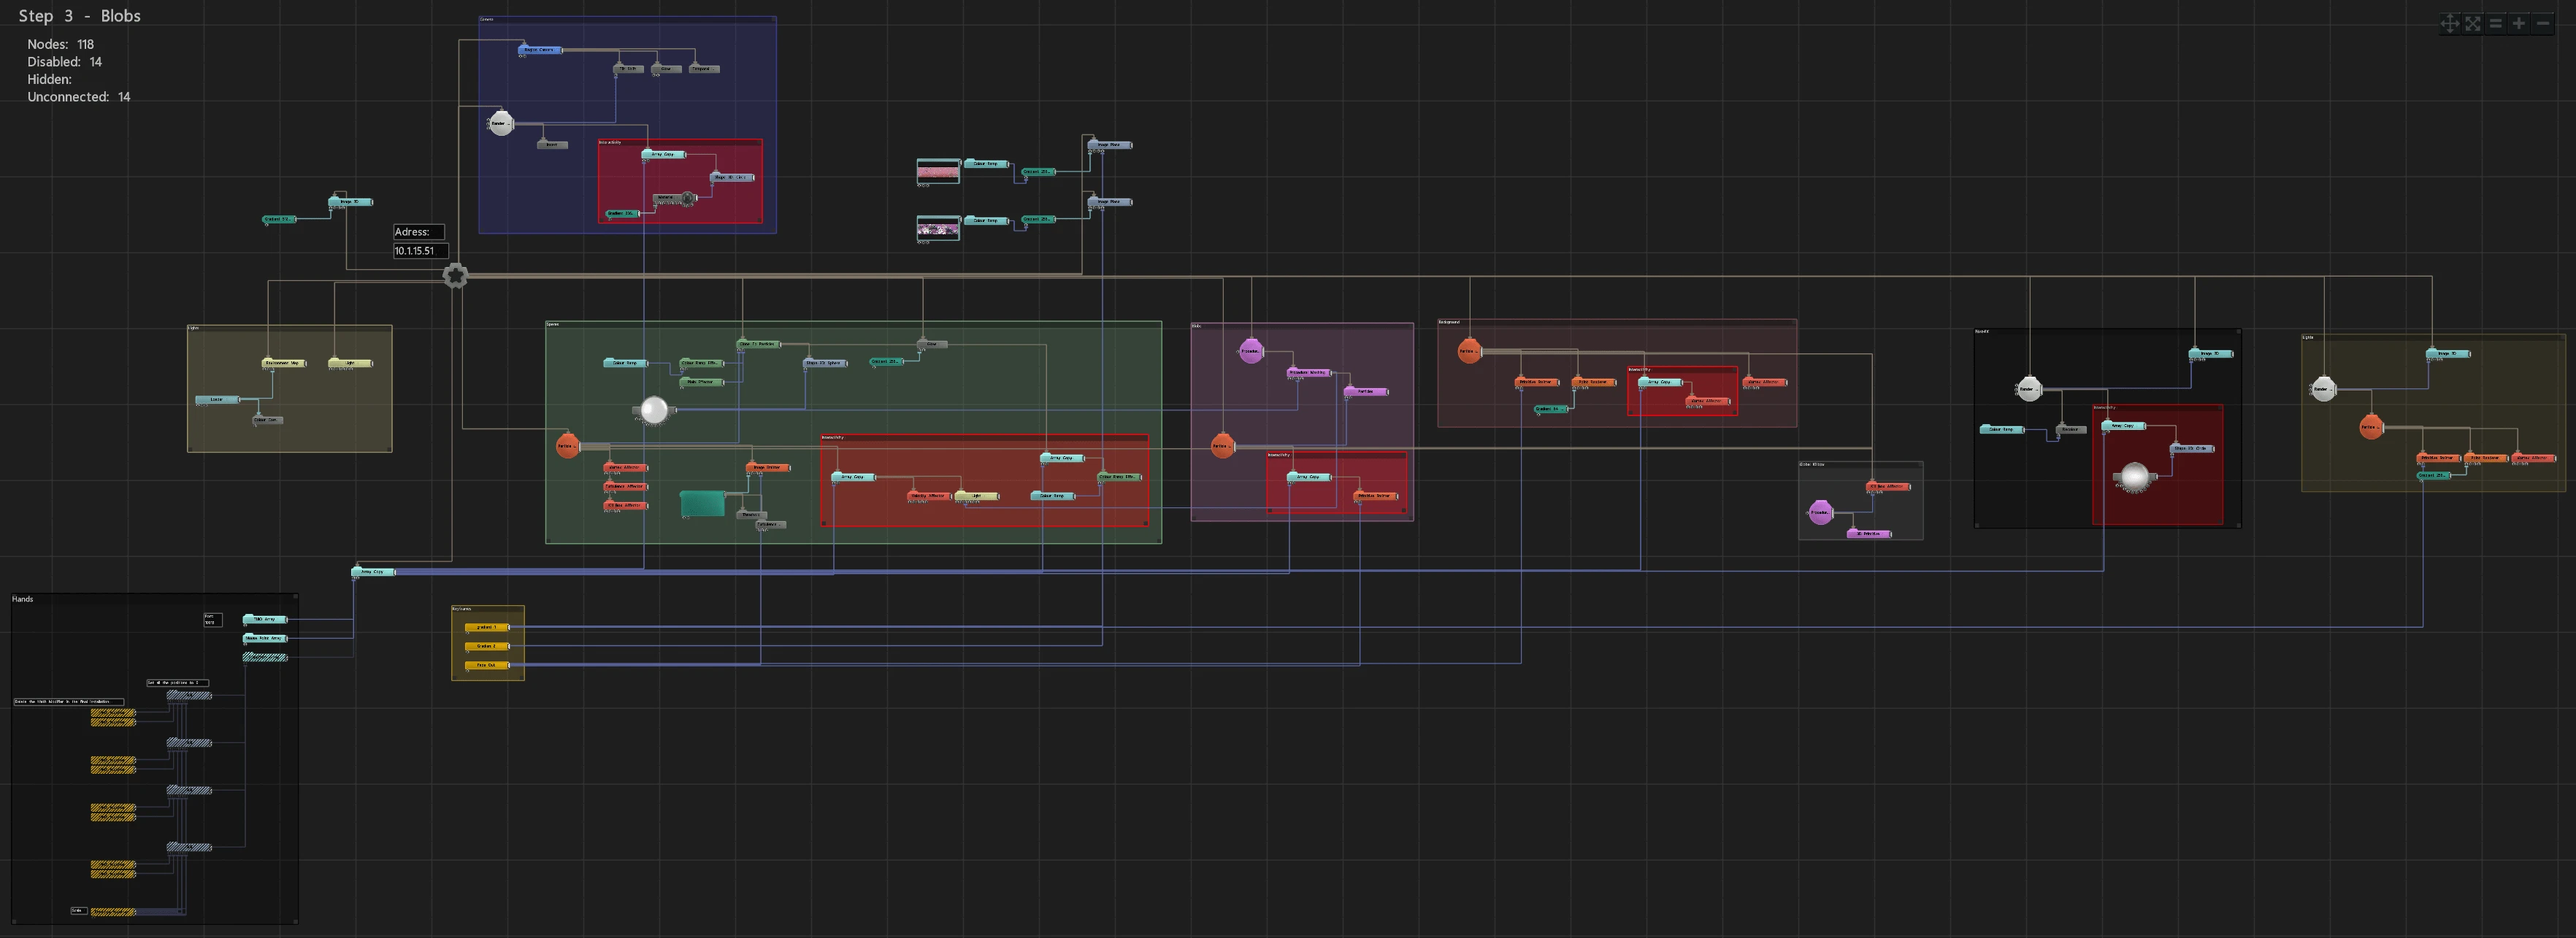
Task: Select the Procedural Meshing node
Action: tap(1309, 372)
